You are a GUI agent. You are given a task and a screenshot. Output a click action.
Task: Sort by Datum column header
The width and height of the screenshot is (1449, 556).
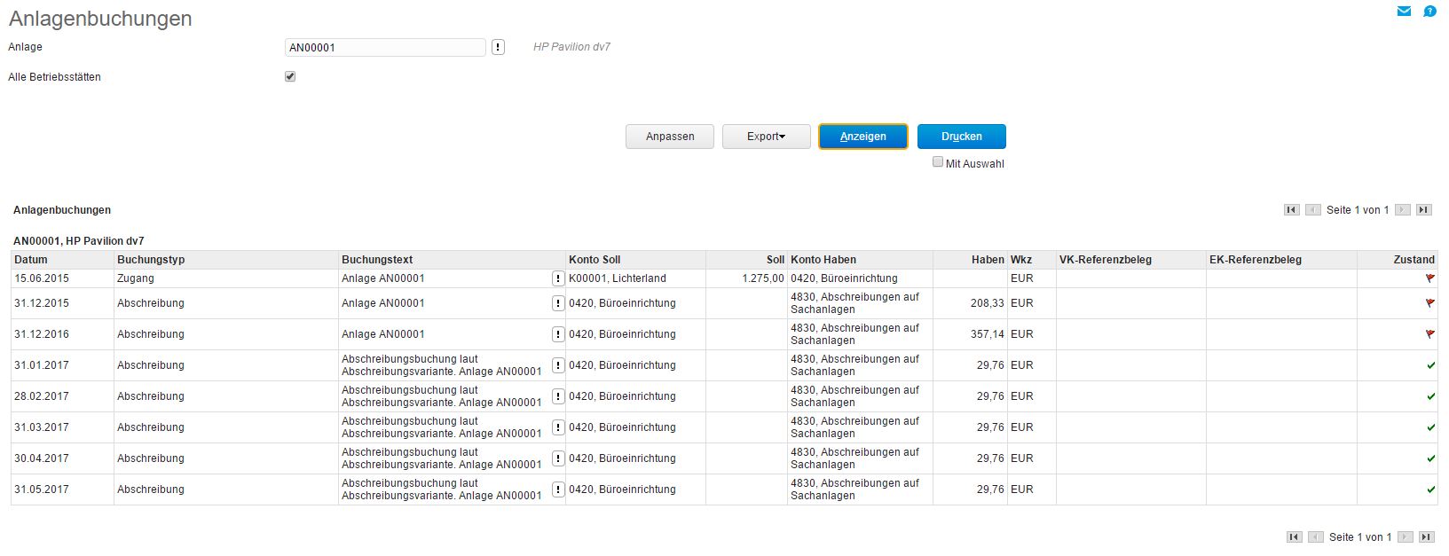tap(31, 260)
